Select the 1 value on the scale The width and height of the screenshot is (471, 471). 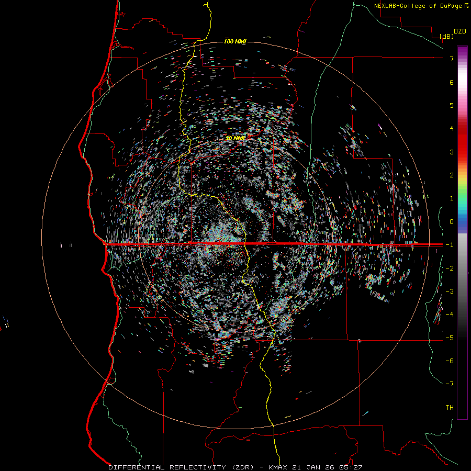(452, 198)
